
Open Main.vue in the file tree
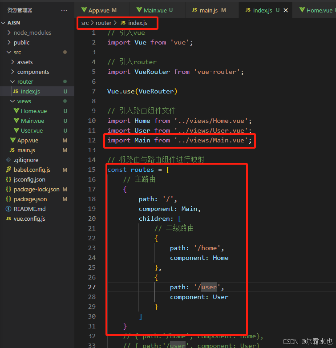37,121
